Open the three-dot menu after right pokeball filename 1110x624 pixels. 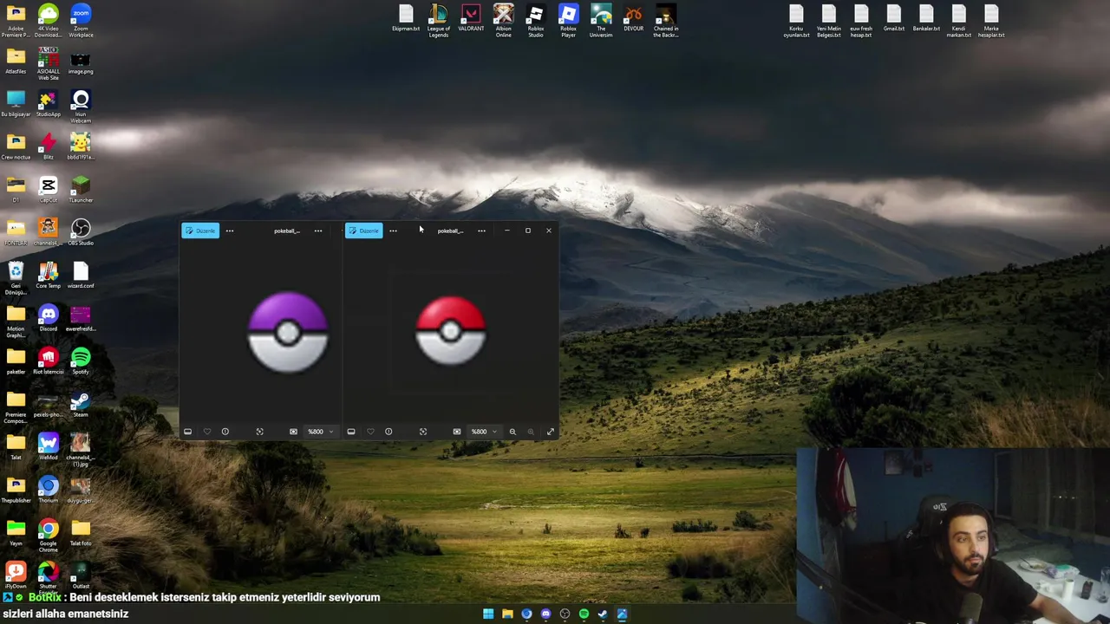(x=481, y=231)
